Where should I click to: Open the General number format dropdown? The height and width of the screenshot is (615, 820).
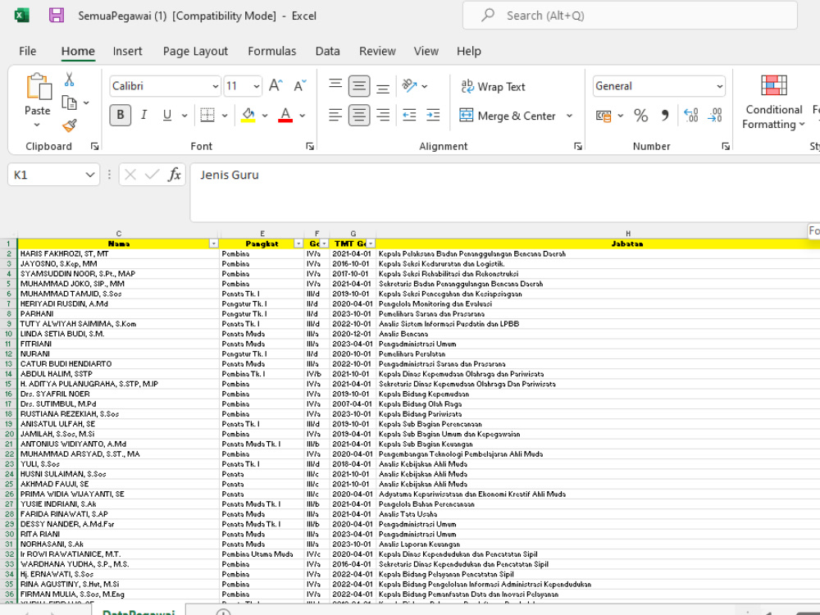point(720,86)
